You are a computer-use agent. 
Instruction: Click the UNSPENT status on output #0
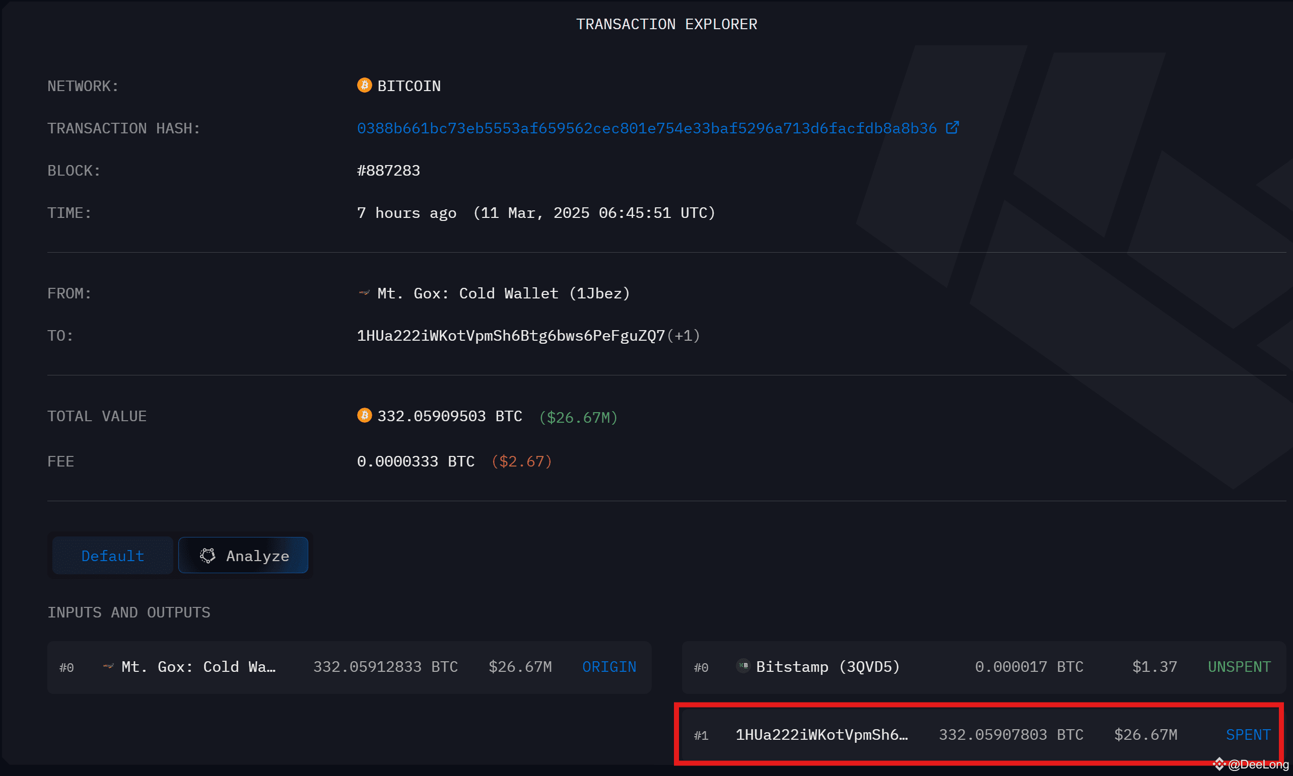pyautogui.click(x=1239, y=667)
